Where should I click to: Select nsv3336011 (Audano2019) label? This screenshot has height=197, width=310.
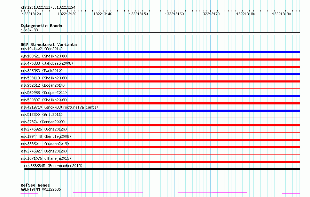(45, 144)
